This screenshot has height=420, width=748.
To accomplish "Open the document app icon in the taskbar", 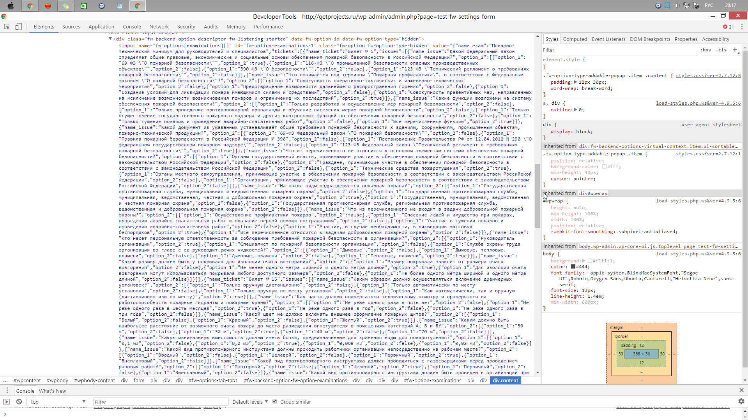I will pos(120,5).
